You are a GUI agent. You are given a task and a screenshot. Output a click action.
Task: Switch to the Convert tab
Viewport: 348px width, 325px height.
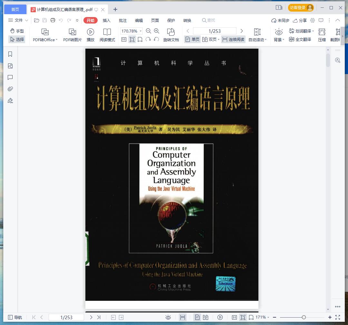pos(187,20)
